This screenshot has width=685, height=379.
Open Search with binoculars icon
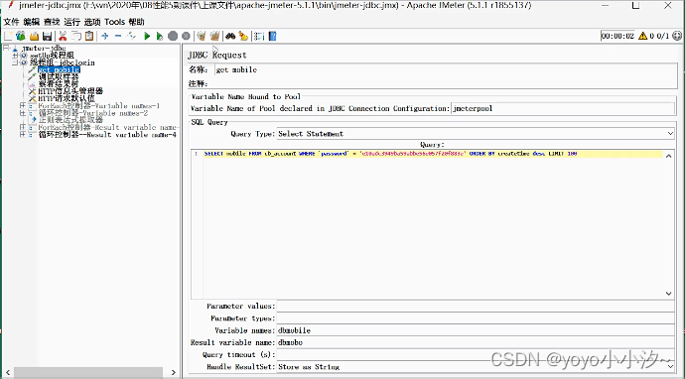[230, 37]
